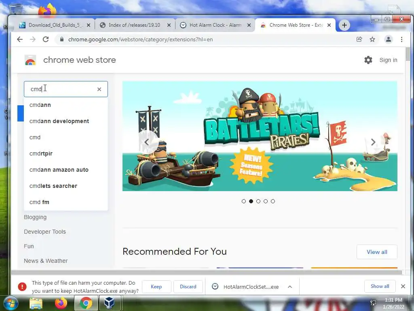Close the Index of /releases tab

click(169, 25)
